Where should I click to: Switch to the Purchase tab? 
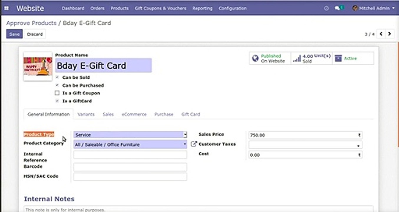click(164, 114)
